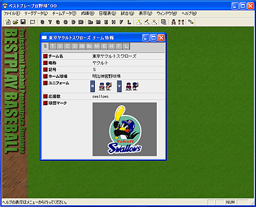Click the document magnifier toolbar icon
This screenshot has width=256, height=207.
point(163,22)
